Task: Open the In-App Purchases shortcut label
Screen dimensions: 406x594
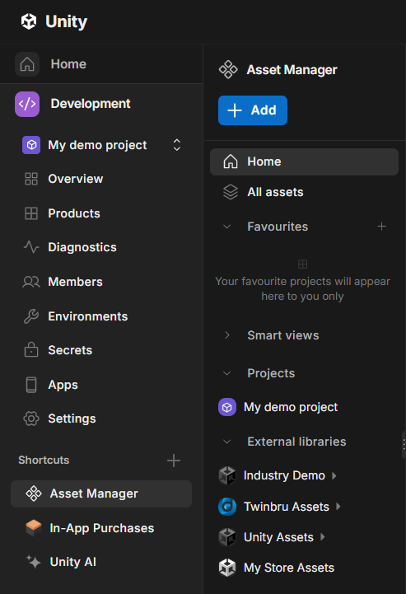Action: pyautogui.click(x=102, y=528)
